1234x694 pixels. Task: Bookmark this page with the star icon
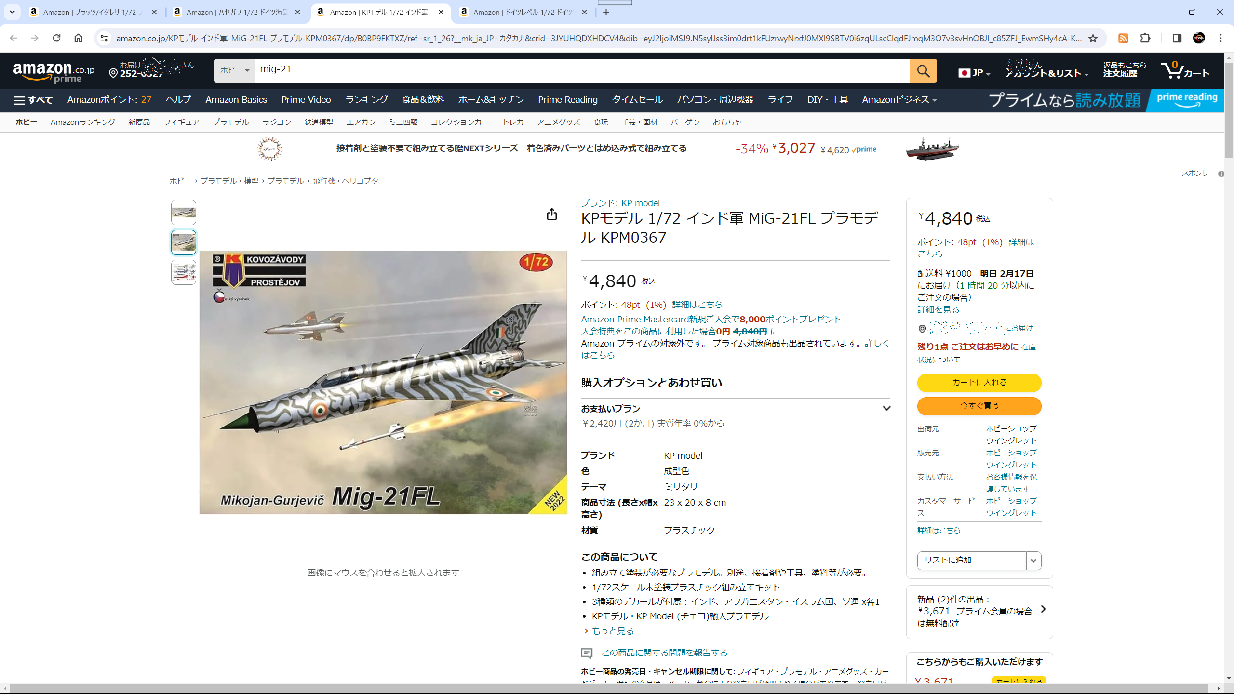pos(1093,38)
